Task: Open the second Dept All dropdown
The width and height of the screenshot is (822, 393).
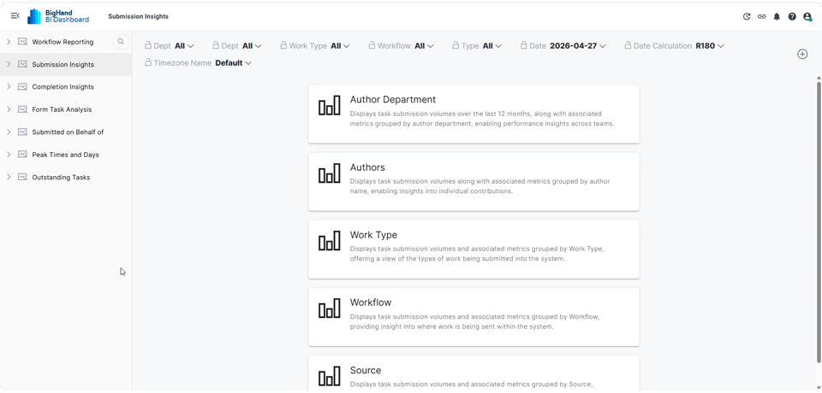Action: click(x=252, y=46)
